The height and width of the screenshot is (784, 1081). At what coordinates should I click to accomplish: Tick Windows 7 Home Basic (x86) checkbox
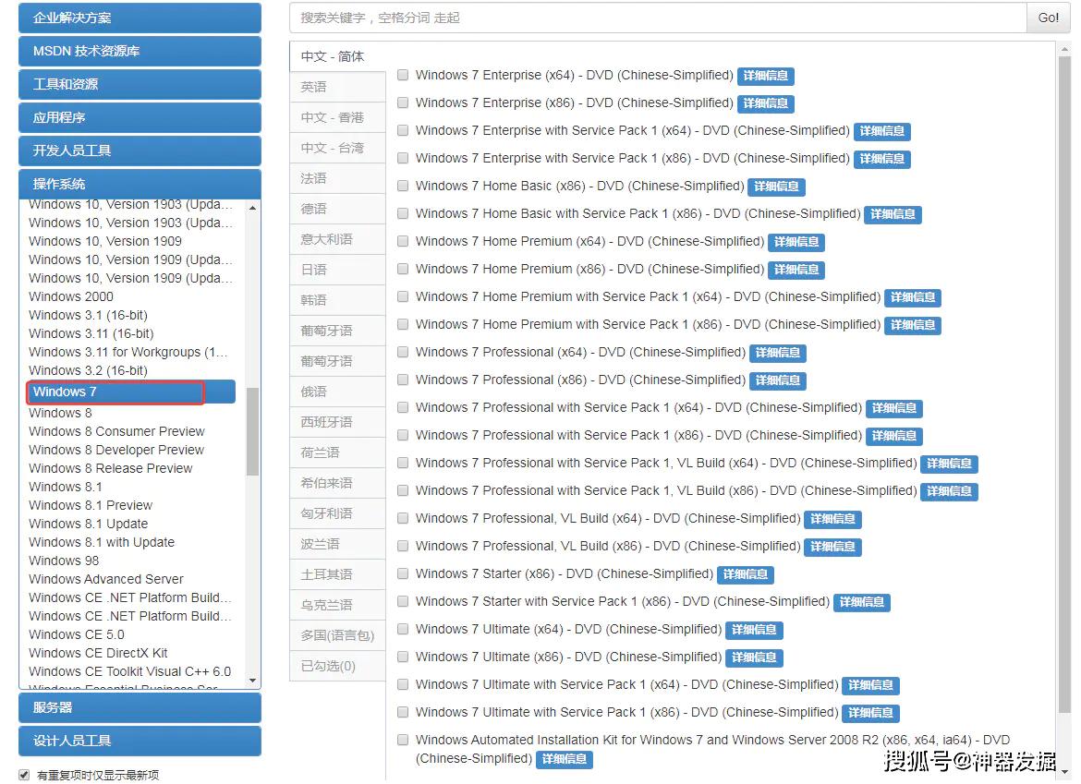403,186
